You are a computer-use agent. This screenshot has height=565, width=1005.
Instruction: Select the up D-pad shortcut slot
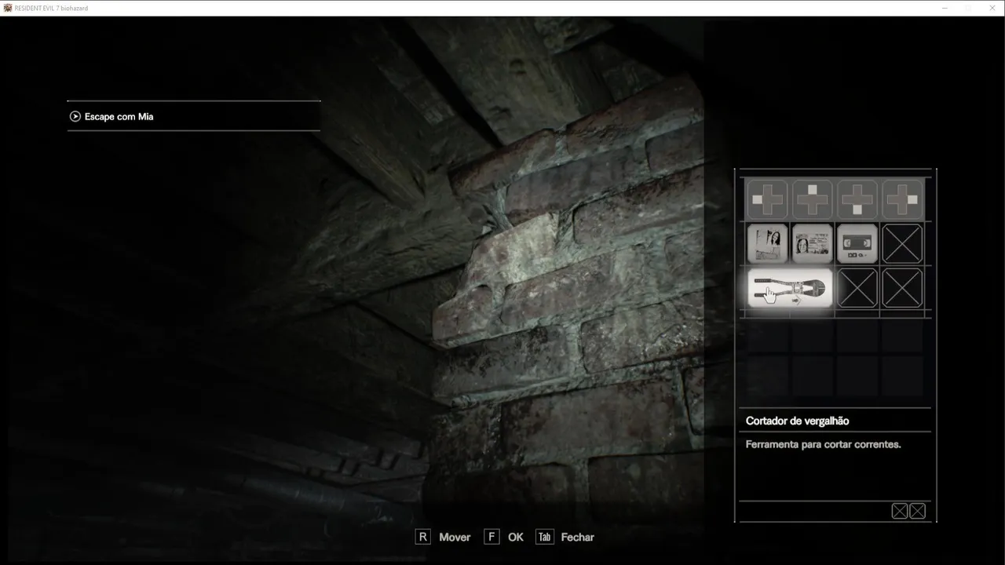(812, 199)
